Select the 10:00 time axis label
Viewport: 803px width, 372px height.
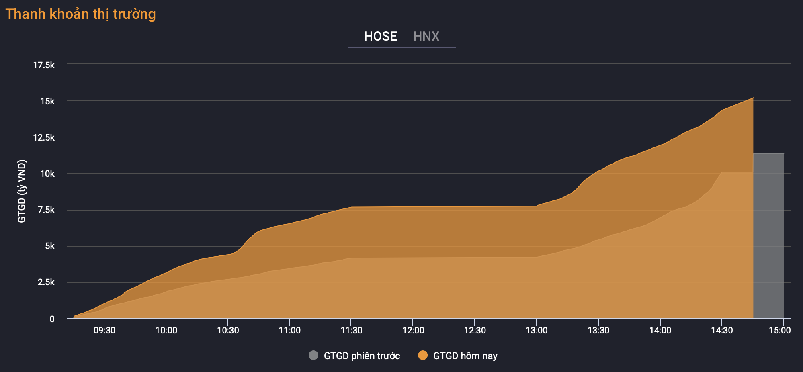[166, 330]
